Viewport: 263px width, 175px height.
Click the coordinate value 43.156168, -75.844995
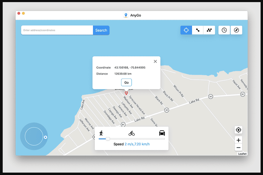click(x=130, y=67)
